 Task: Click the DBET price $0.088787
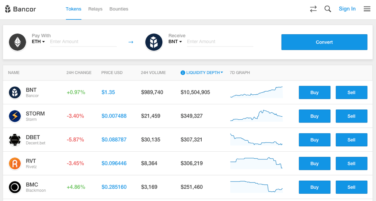point(114,140)
